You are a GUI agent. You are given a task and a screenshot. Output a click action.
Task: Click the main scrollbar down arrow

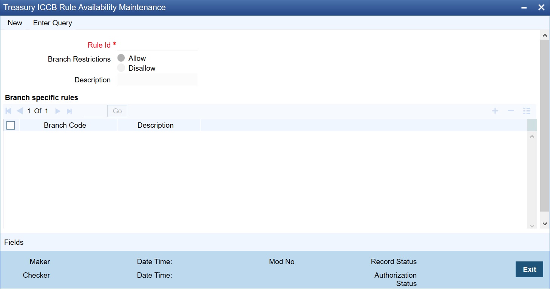545,224
